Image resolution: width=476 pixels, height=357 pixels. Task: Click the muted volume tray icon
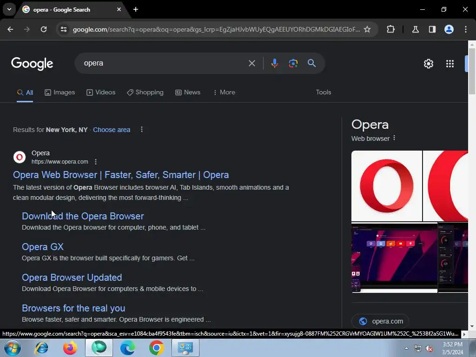[429, 349]
